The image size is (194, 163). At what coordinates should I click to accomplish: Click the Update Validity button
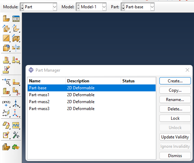pyautogui.click(x=175, y=137)
